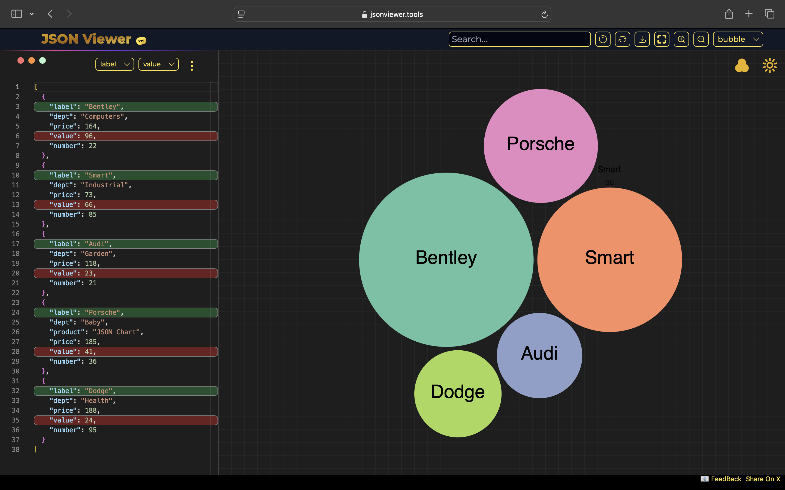Image resolution: width=785 pixels, height=490 pixels.
Task: Expand the sidebar options chevron in Safari
Action: click(x=31, y=14)
